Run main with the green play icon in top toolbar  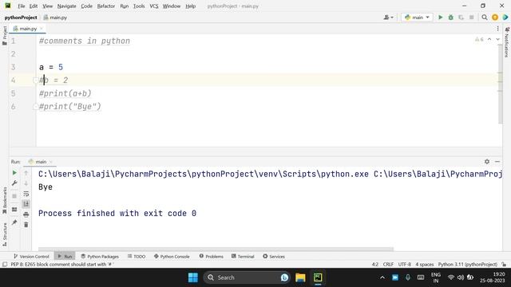440,18
